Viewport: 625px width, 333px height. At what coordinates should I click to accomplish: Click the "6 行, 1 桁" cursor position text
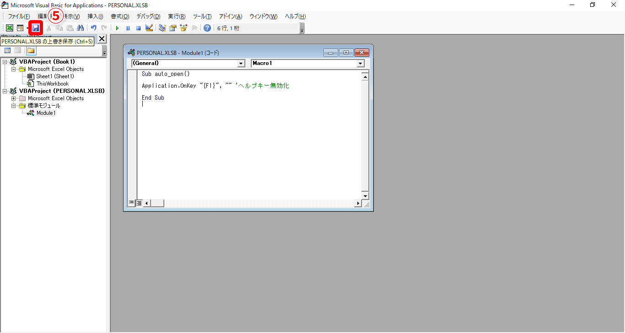tap(228, 28)
